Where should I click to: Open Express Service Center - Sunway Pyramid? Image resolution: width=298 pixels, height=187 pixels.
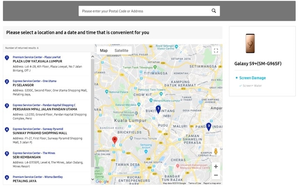(38, 129)
